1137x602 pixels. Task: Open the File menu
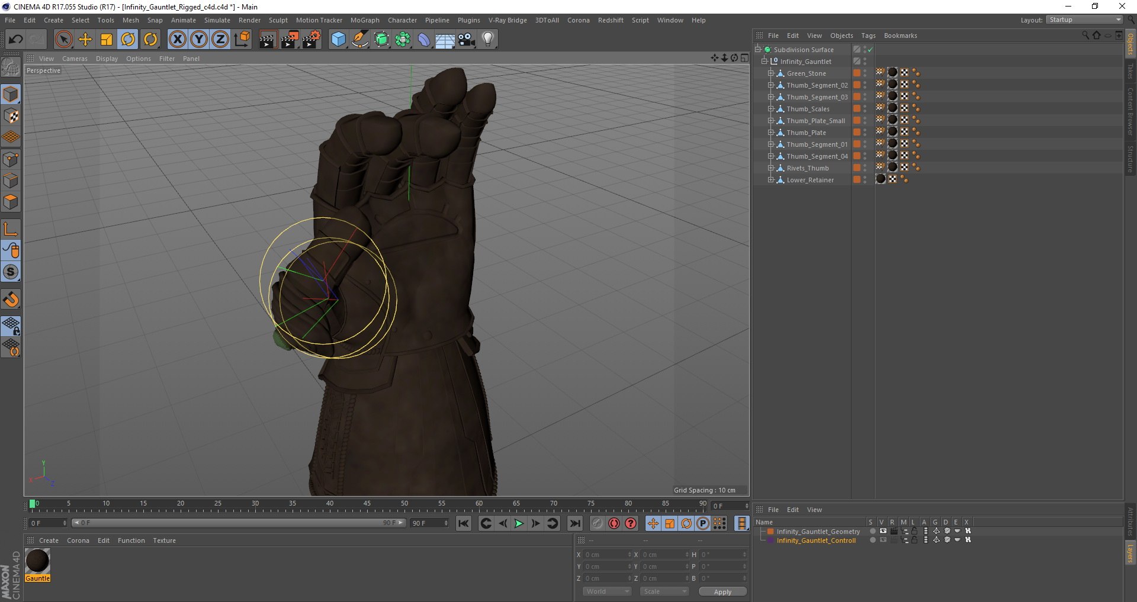coord(10,20)
